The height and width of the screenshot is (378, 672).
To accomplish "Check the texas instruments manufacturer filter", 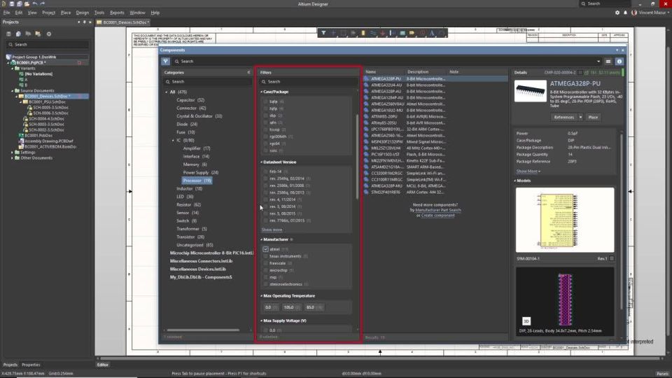I will point(265,256).
